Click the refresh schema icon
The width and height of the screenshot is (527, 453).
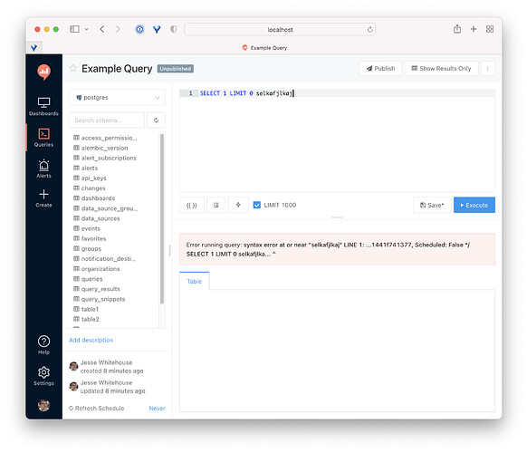[x=156, y=120]
